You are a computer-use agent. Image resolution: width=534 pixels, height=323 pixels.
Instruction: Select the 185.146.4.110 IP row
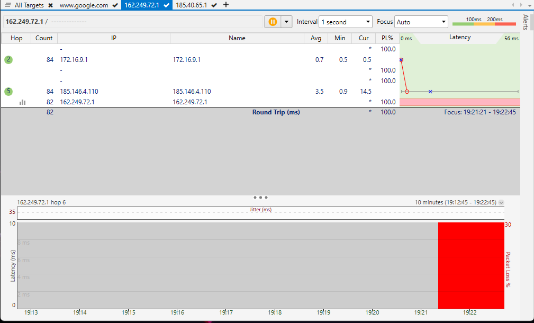pyautogui.click(x=79, y=92)
